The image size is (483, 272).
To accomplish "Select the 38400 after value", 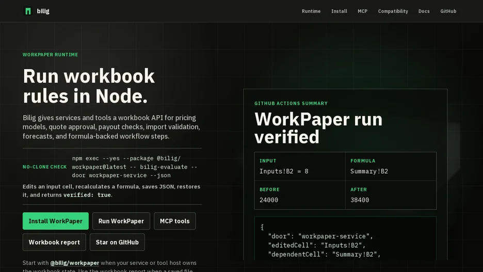I will tap(360, 200).
